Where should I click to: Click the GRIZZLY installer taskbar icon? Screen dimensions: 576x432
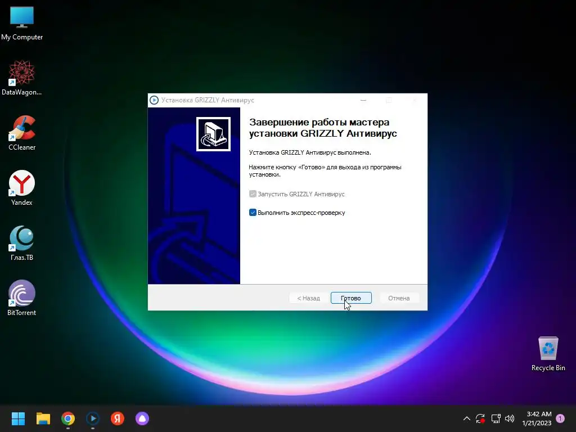point(93,418)
